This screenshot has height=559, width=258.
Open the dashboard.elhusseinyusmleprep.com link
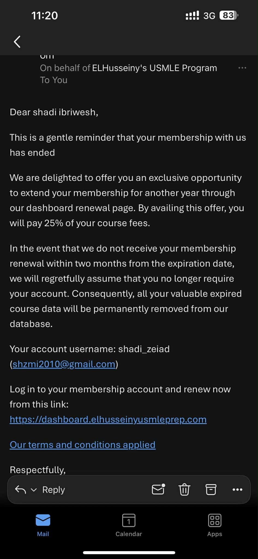tap(108, 419)
